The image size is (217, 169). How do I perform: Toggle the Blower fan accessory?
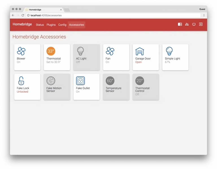[27, 57]
